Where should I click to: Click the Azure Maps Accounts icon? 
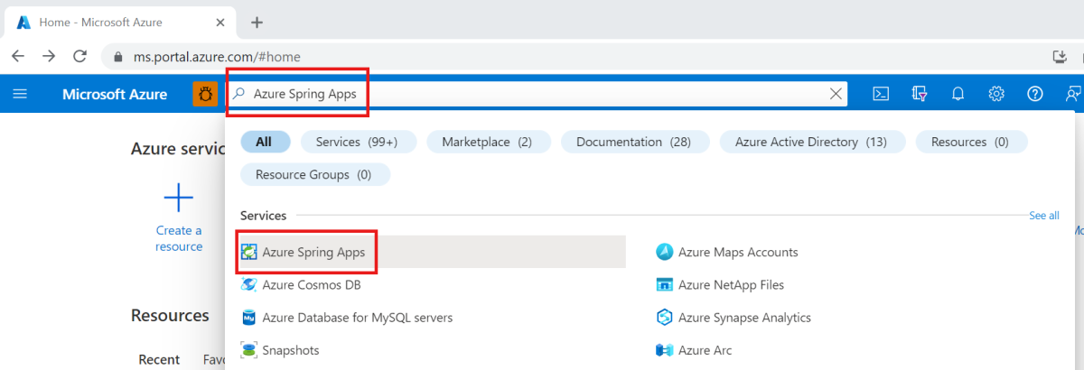[x=665, y=252]
